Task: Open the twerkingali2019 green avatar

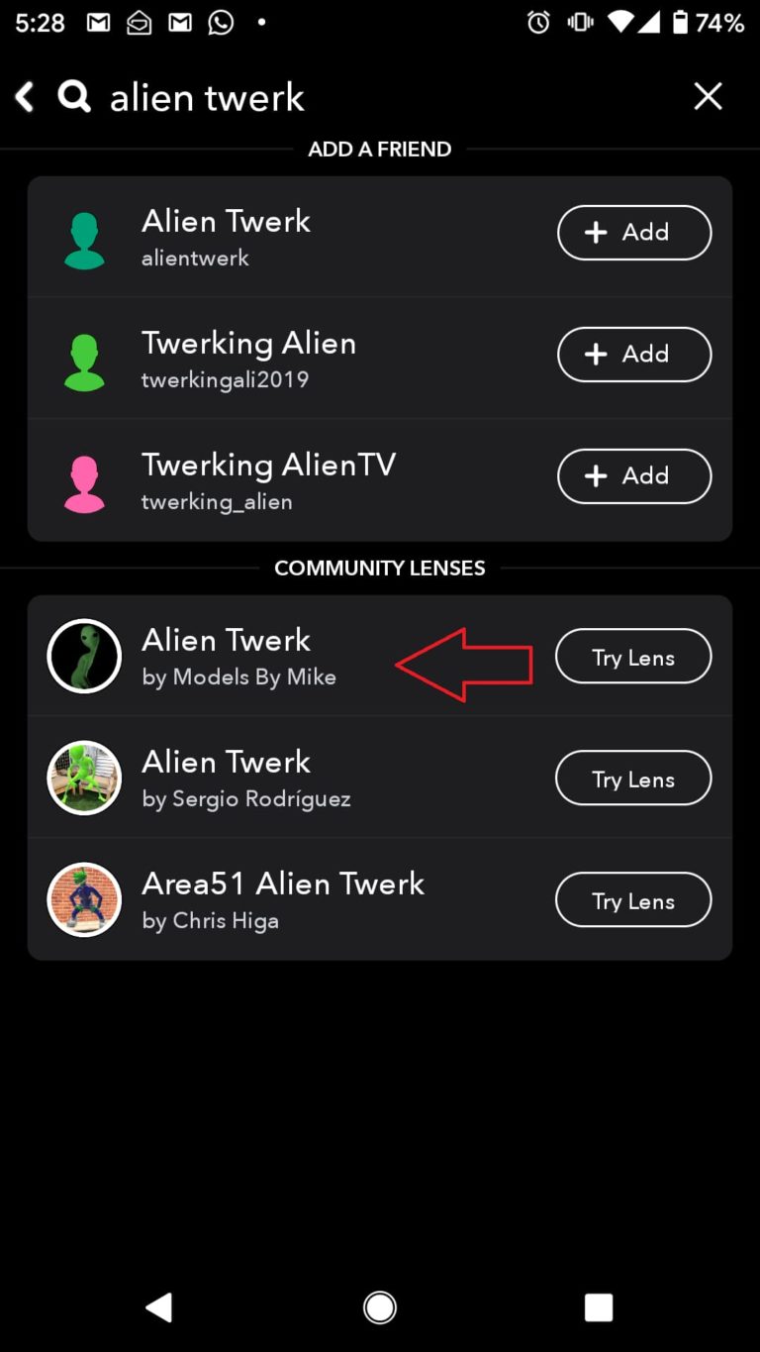Action: [84, 362]
